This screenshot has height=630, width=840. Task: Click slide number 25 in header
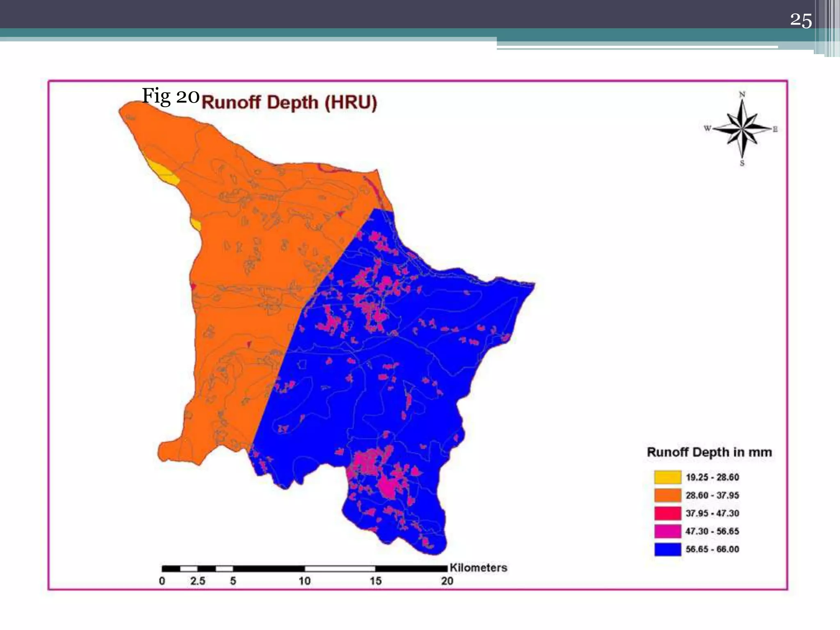pyautogui.click(x=801, y=21)
